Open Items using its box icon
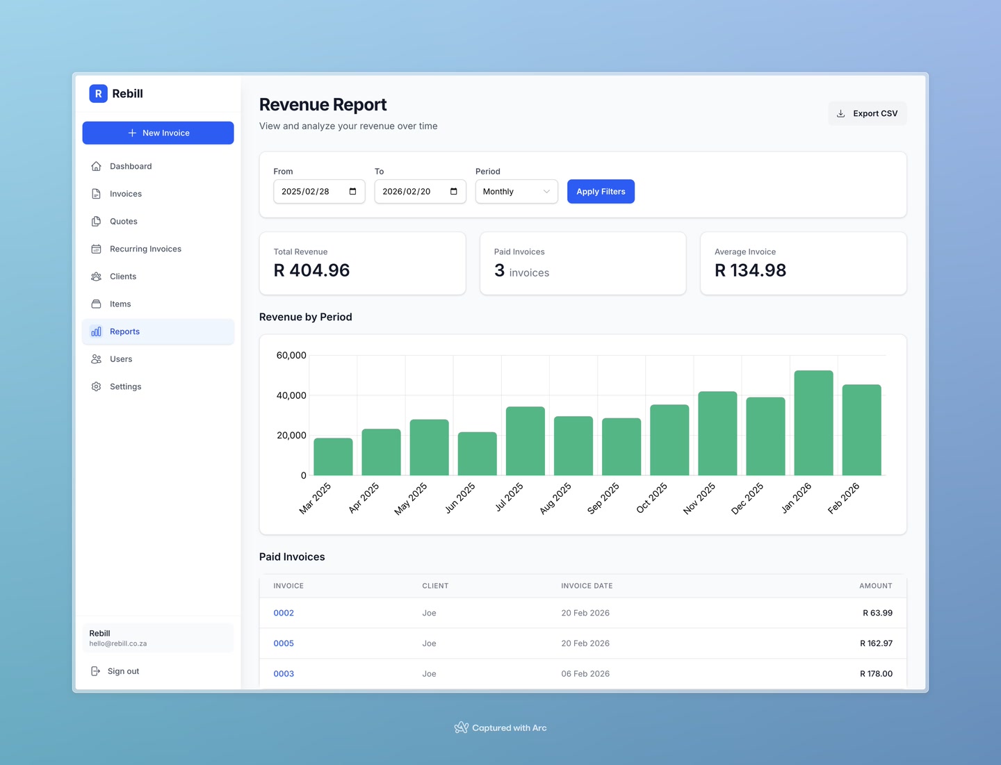This screenshot has height=765, width=1001. 96,304
